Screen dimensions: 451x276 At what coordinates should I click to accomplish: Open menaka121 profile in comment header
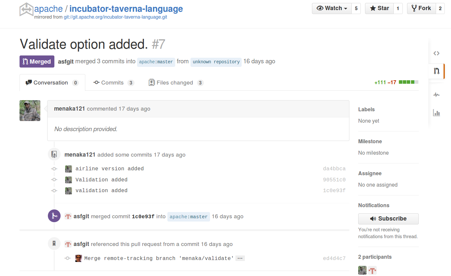(70, 109)
